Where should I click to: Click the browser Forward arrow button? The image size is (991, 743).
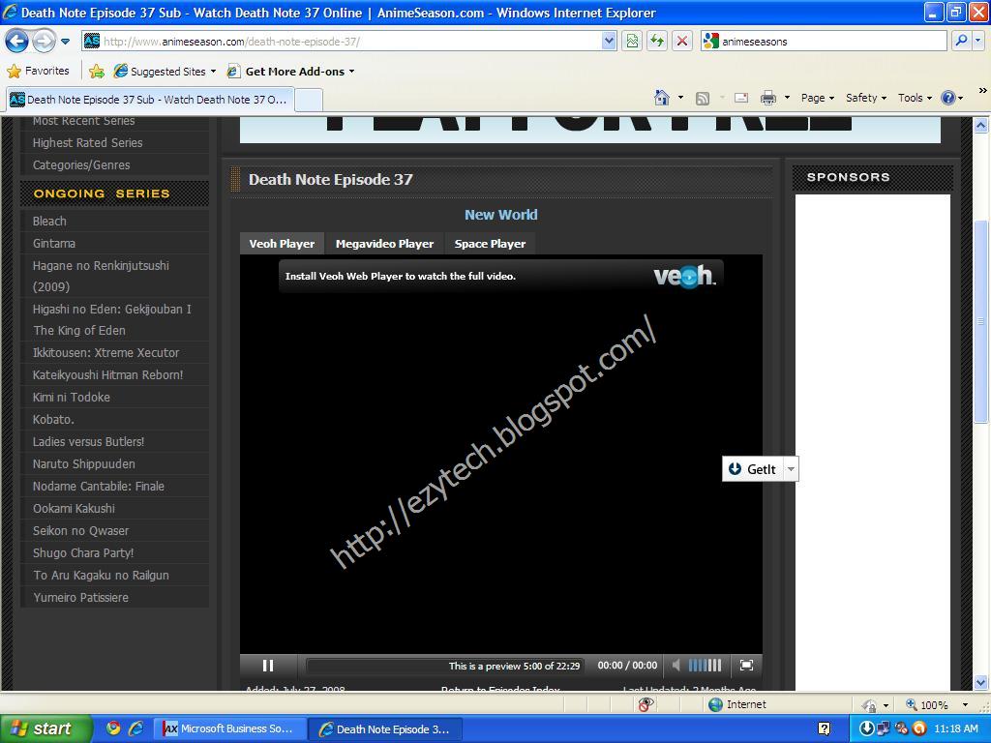pos(44,42)
